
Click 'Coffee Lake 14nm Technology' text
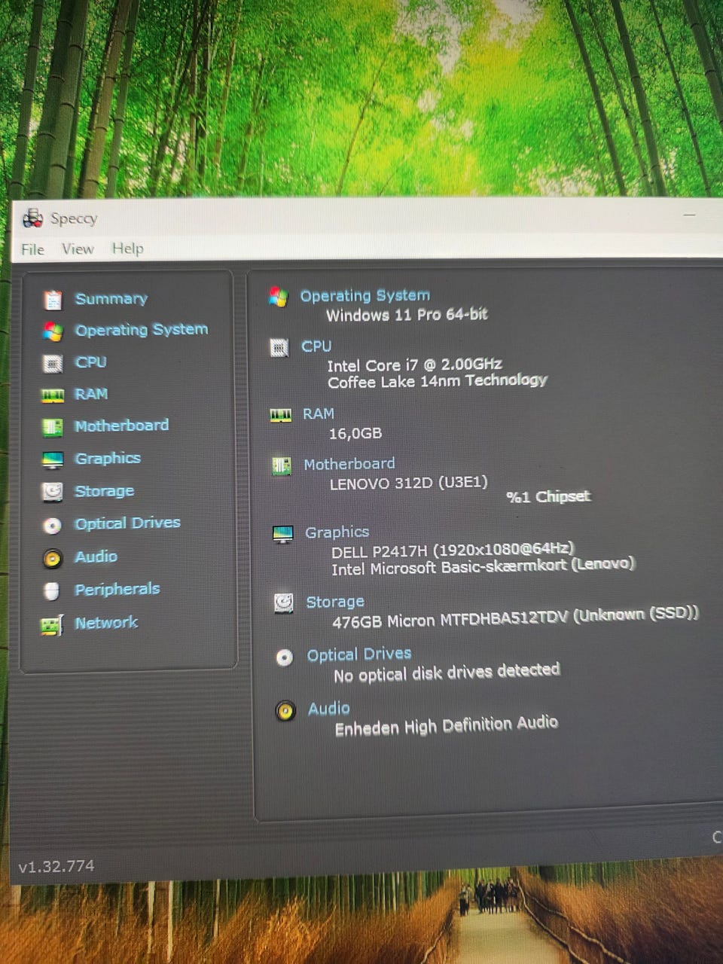coord(437,381)
